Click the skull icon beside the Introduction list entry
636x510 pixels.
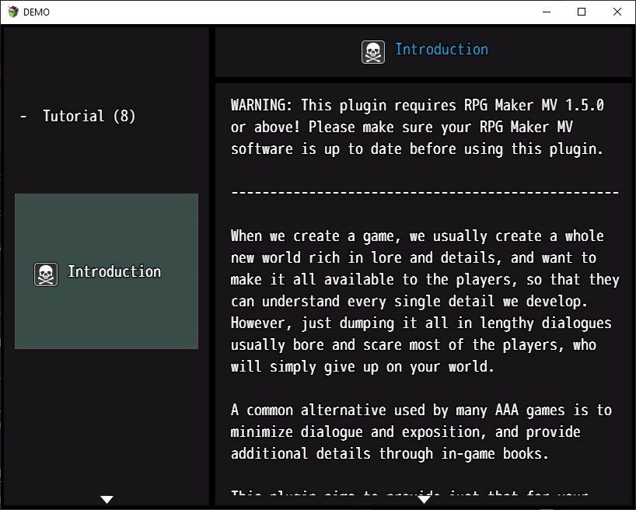[x=46, y=274]
